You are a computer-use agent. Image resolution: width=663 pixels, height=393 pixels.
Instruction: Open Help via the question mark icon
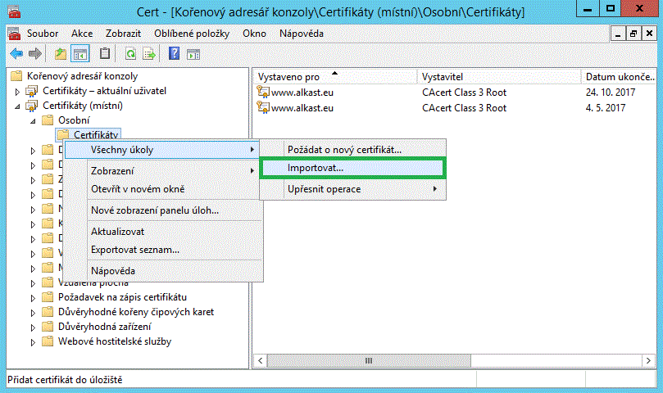coord(174,54)
